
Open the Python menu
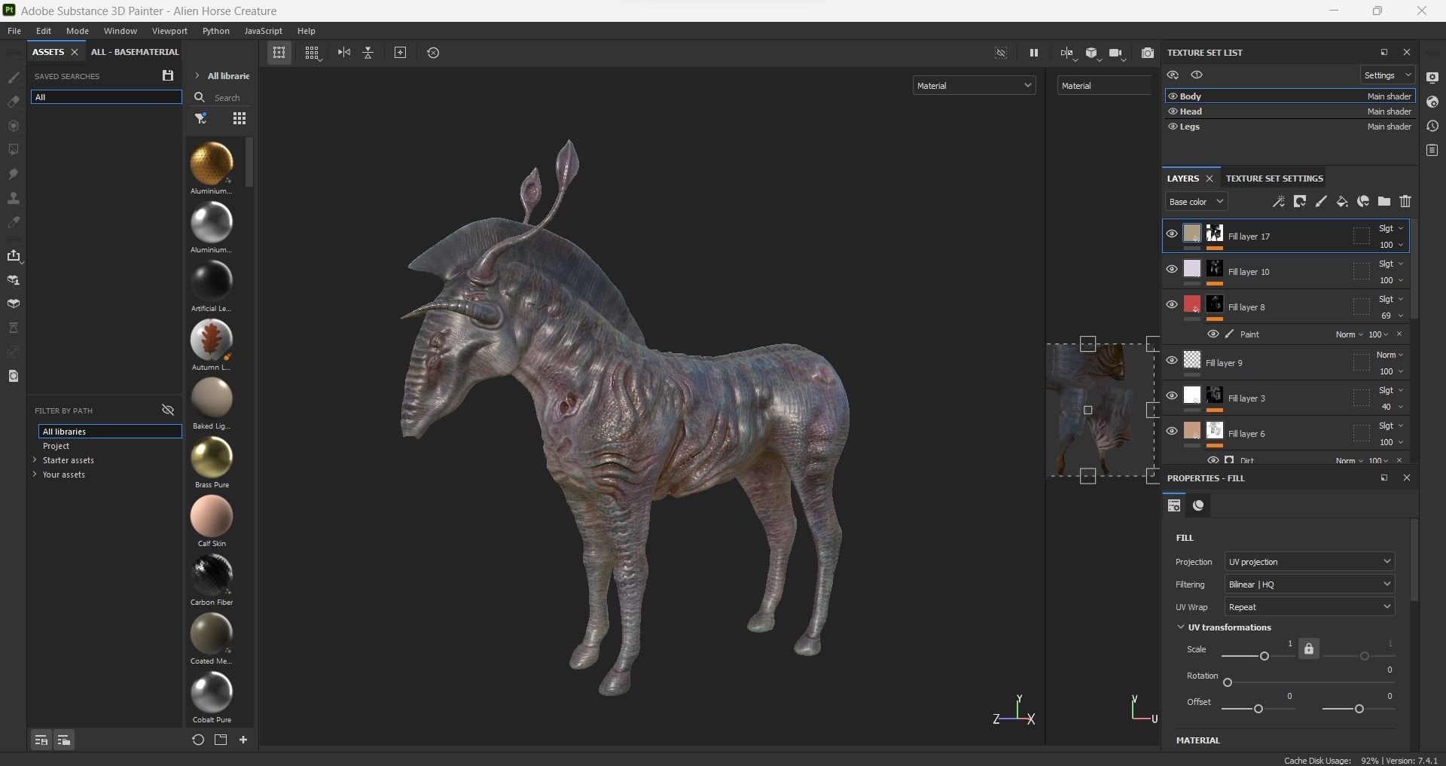tap(215, 31)
